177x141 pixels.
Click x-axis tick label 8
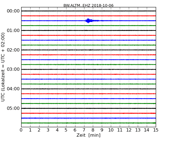pyautogui.click(x=93, y=130)
